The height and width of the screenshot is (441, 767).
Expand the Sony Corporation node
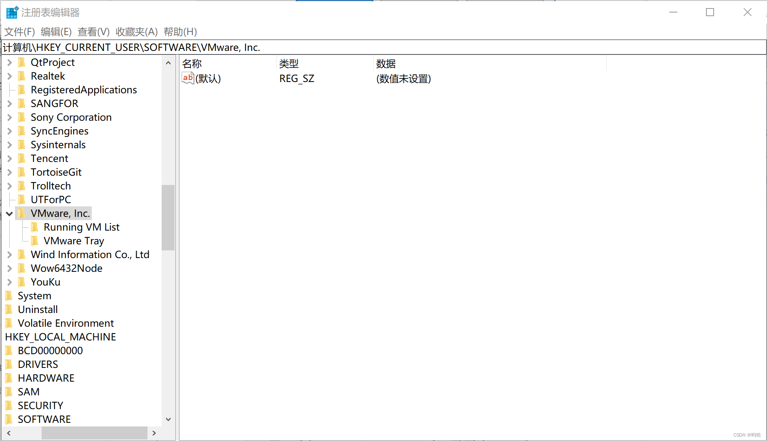click(9, 117)
